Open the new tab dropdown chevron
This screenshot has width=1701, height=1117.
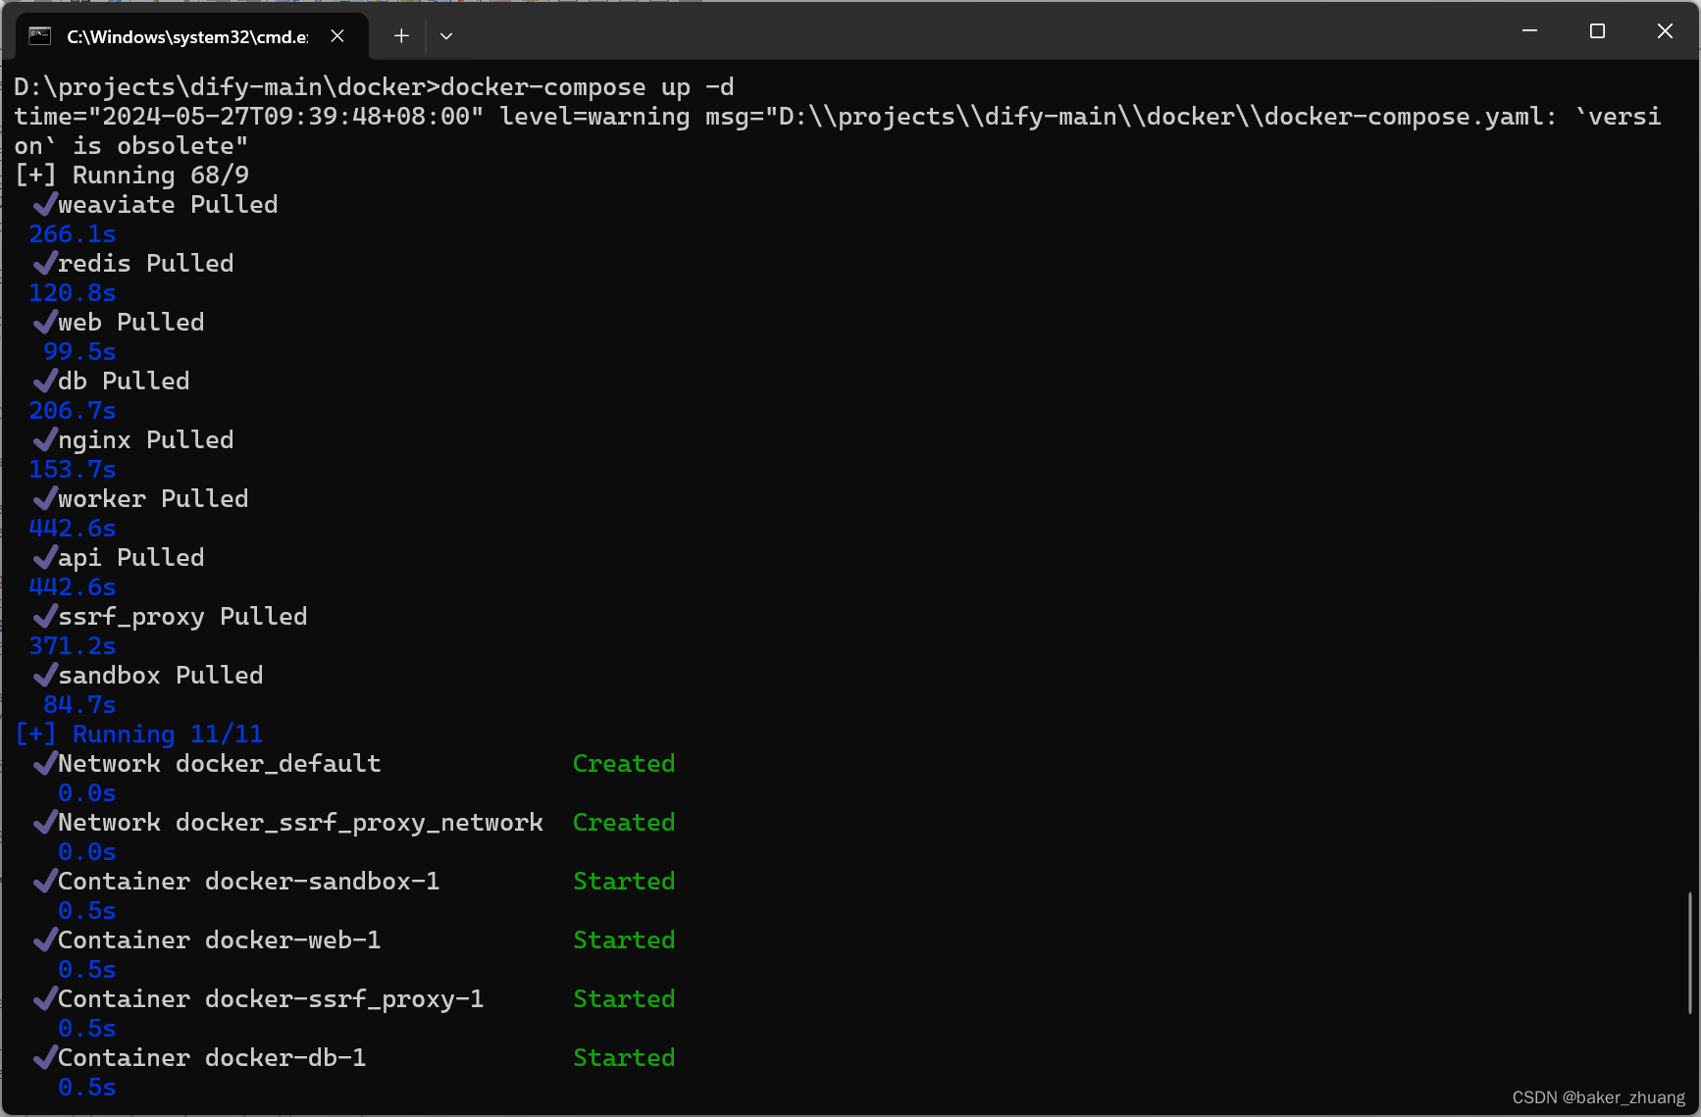tap(446, 35)
